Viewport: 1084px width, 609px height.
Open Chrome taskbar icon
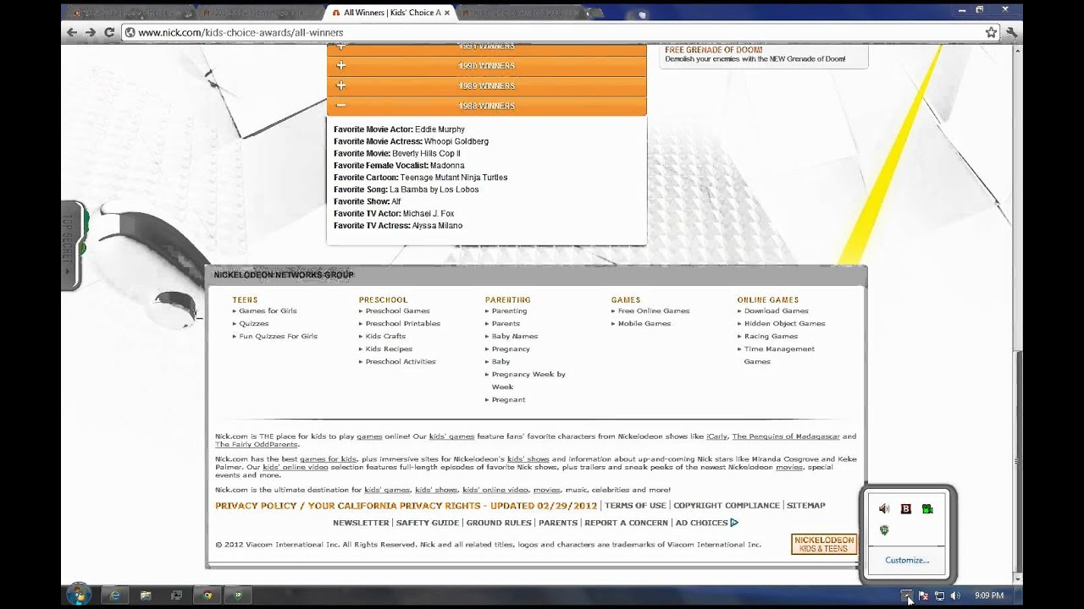207,595
